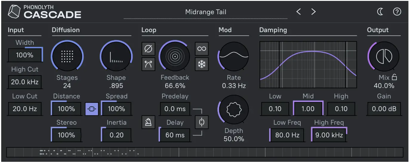Click the Low Freq 80.0 Hz field
This screenshot has width=409, height=163.
(x=287, y=135)
